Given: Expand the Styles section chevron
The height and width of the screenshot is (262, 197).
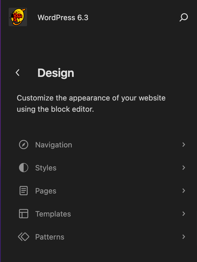Looking at the screenshot, I should (184, 168).
